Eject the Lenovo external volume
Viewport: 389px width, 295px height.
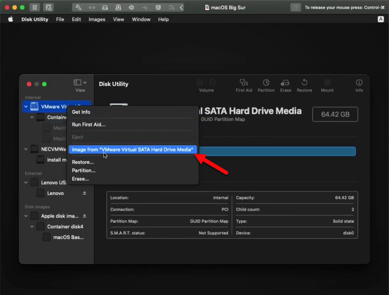[x=84, y=193]
